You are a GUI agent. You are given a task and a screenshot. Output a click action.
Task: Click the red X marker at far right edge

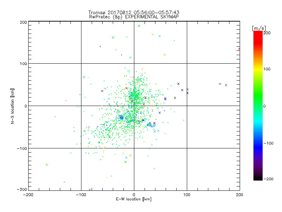pos(239,49)
